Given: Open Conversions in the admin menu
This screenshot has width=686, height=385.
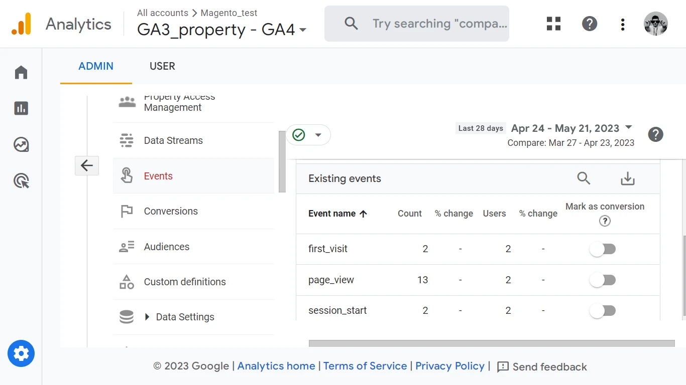Looking at the screenshot, I should tap(171, 211).
